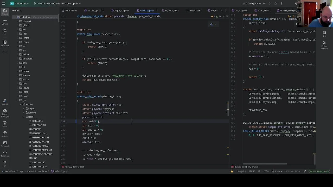Collapse the freebsd-usr root folder
Screen dimensions: 333x187
(x=14, y=17)
